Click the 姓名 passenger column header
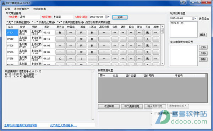Image resolution: width=213 pixels, height=131 pixels. click(x=116, y=76)
